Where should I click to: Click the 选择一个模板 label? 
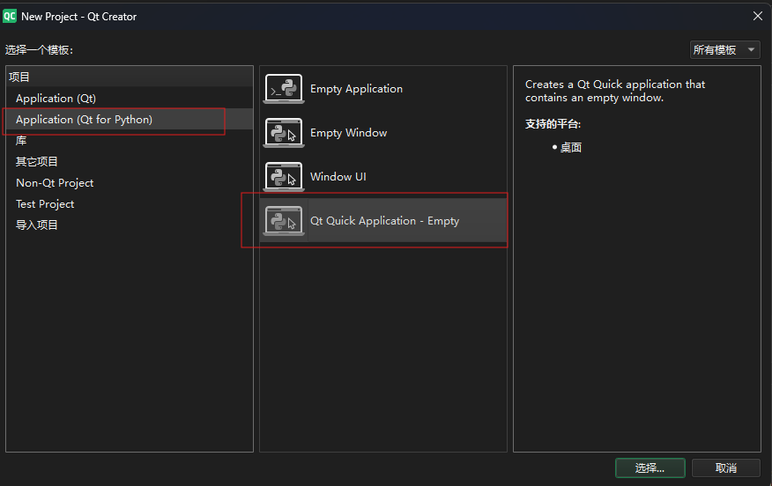[x=40, y=49]
